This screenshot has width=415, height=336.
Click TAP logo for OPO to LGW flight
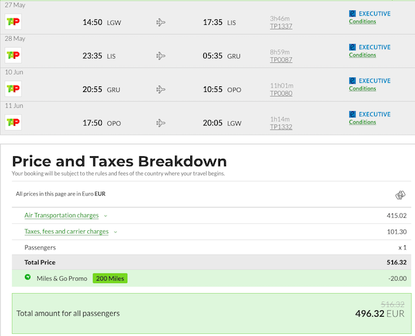(13, 122)
